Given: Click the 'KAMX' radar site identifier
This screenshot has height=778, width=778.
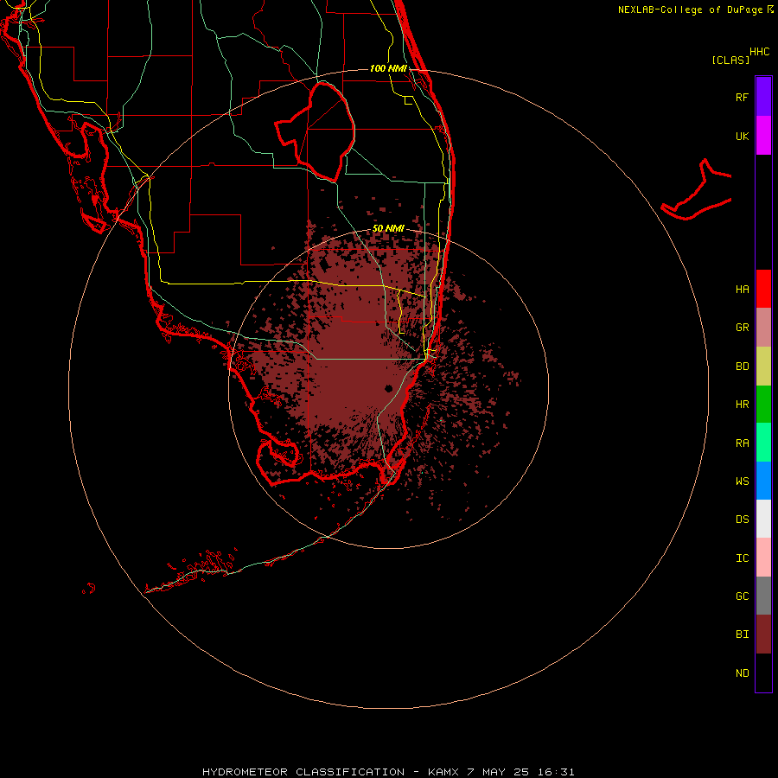Looking at the screenshot, I should (x=443, y=772).
